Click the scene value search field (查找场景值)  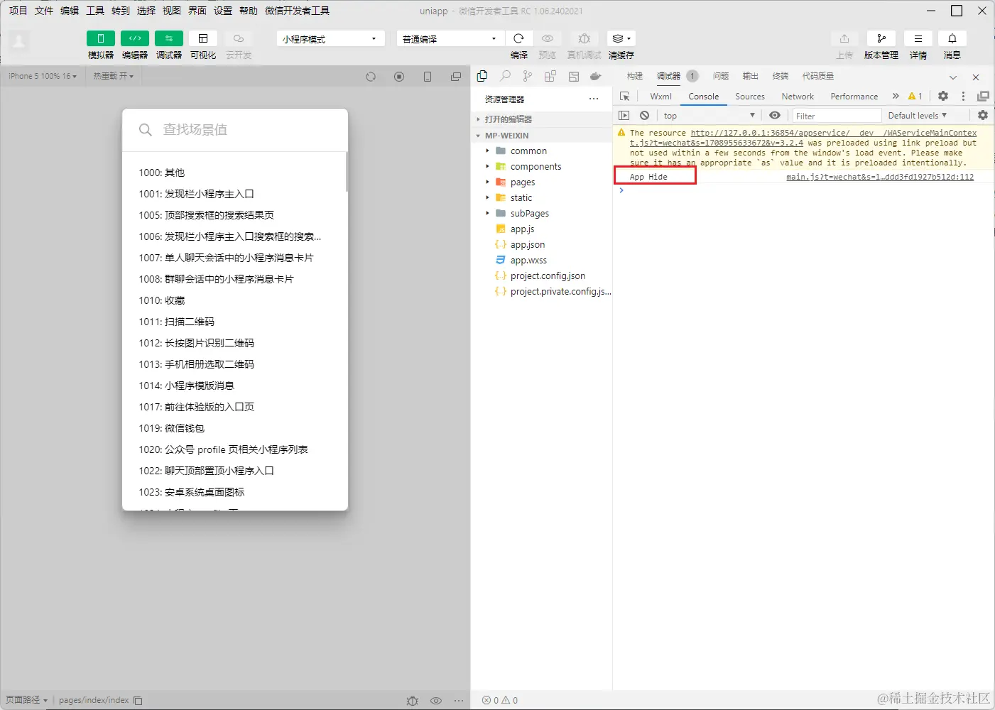[x=235, y=130]
